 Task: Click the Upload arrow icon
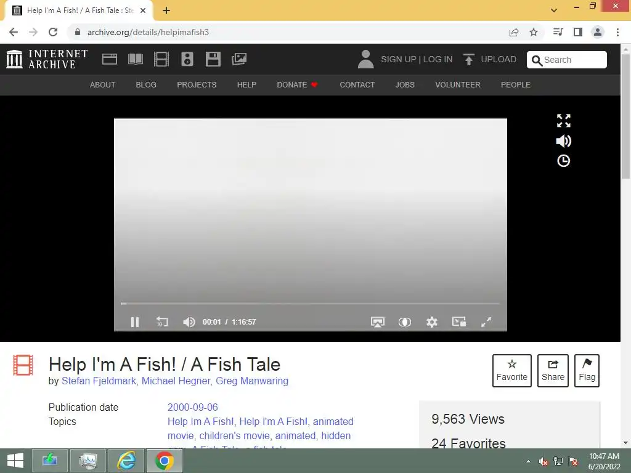[468, 59]
